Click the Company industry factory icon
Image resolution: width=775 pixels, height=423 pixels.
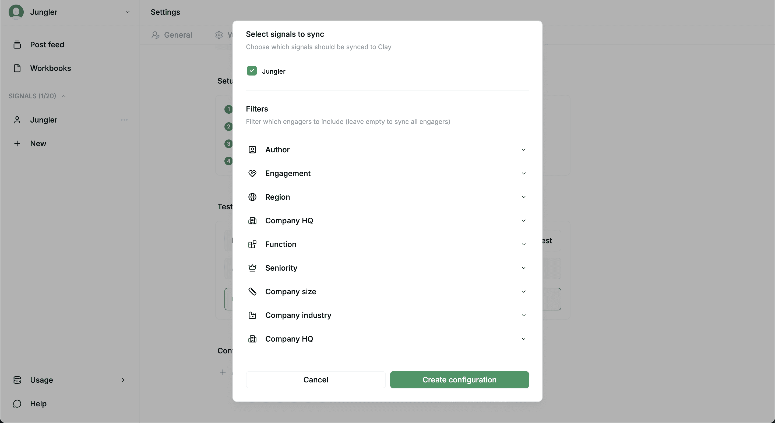(x=252, y=315)
